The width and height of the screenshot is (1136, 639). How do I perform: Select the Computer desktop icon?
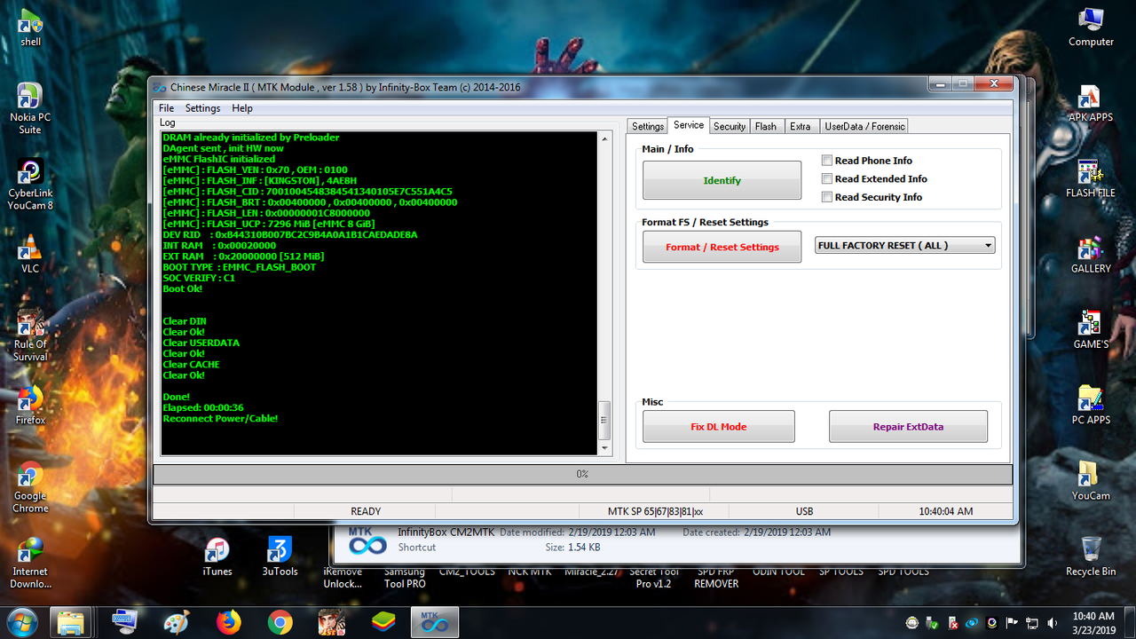pos(1091,28)
